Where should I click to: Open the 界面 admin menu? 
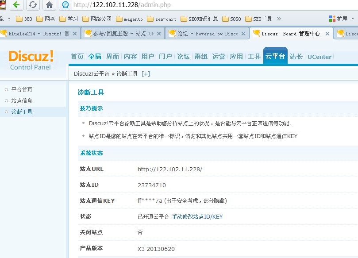(x=112, y=56)
